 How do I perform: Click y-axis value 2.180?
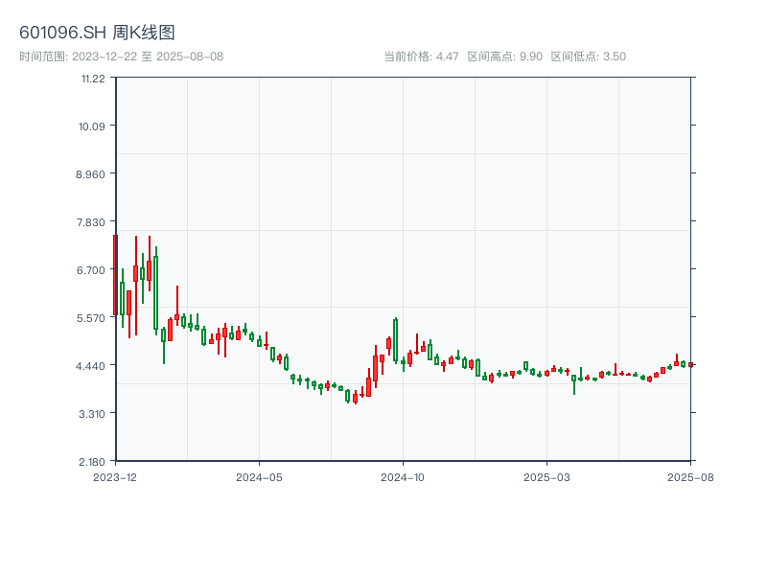click(91, 462)
